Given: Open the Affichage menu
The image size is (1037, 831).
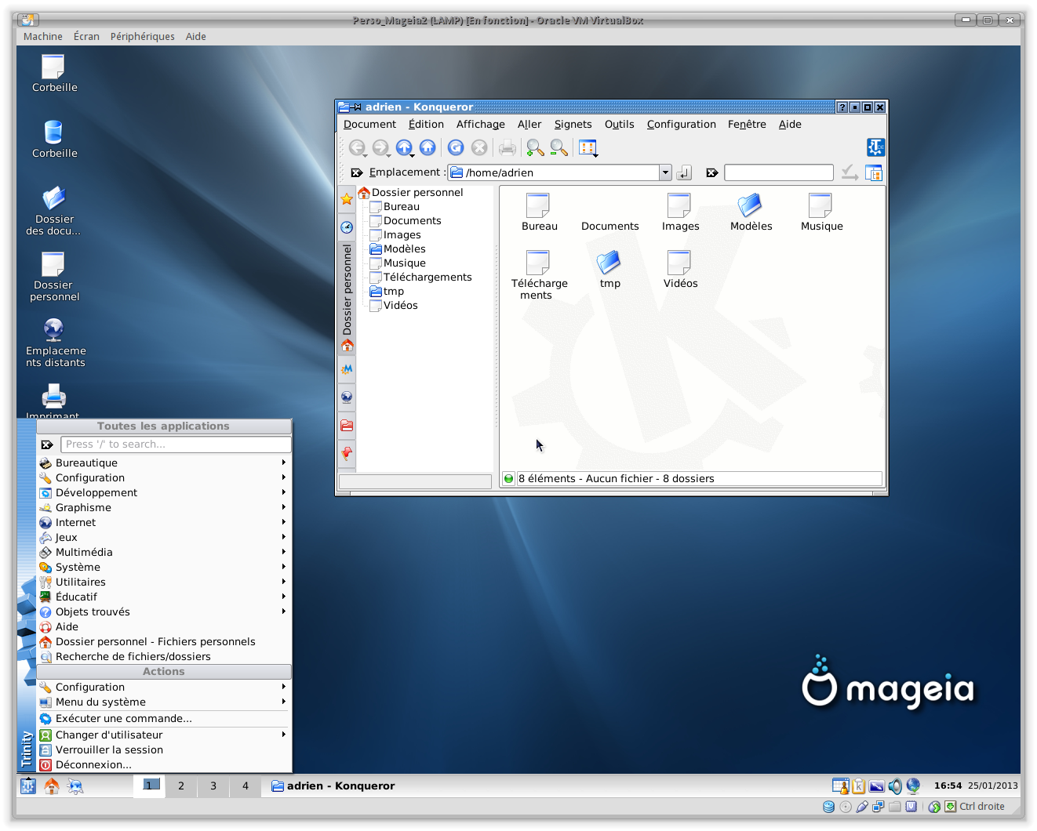Looking at the screenshot, I should [x=480, y=125].
